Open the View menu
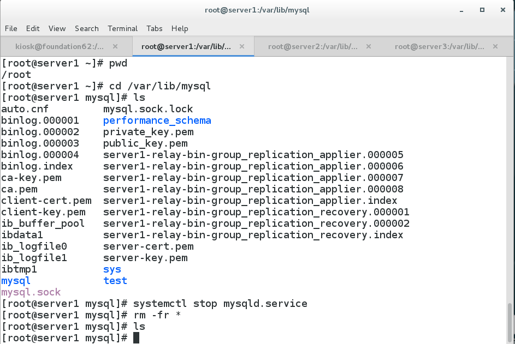 click(57, 28)
